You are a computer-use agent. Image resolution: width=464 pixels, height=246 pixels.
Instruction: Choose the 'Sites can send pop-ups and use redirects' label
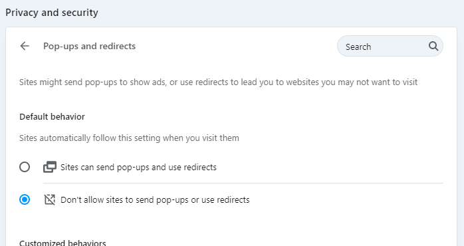click(138, 168)
